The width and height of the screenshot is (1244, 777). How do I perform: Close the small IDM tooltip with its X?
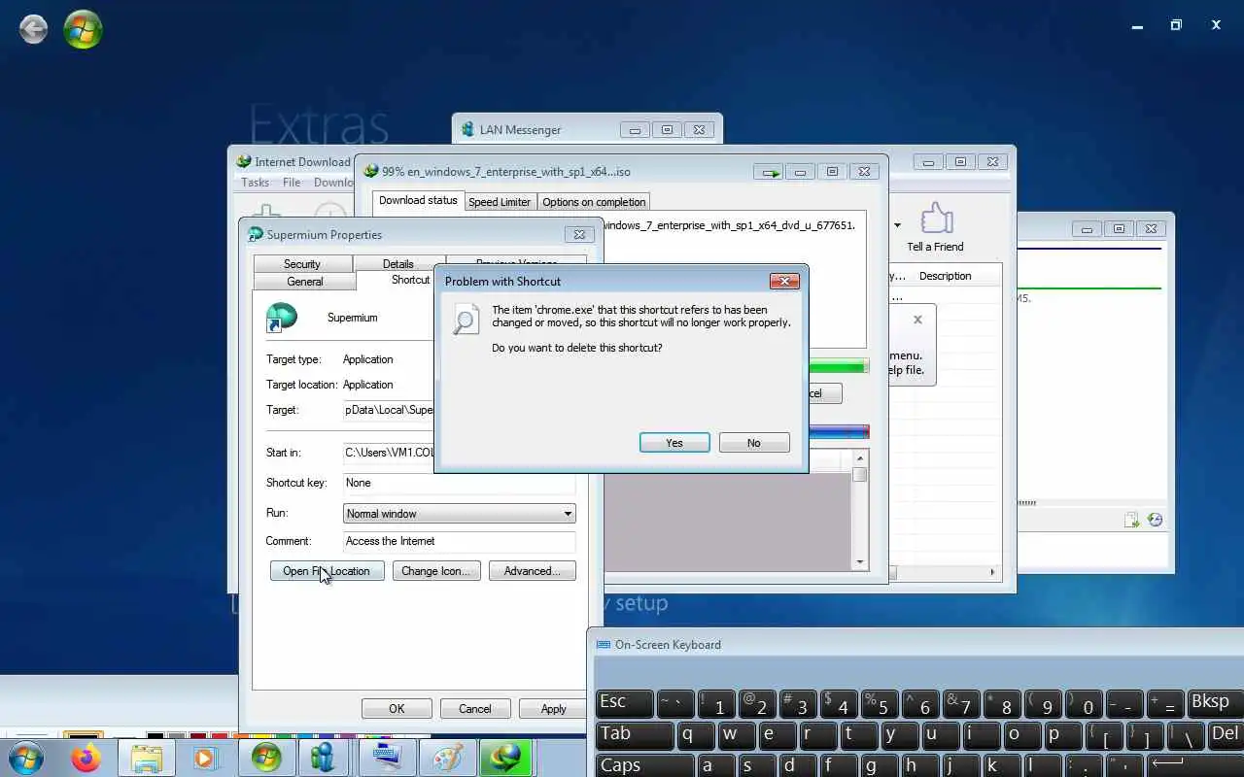917,320
